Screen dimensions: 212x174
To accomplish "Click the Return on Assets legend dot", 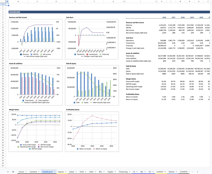I will (x=77, y=149).
